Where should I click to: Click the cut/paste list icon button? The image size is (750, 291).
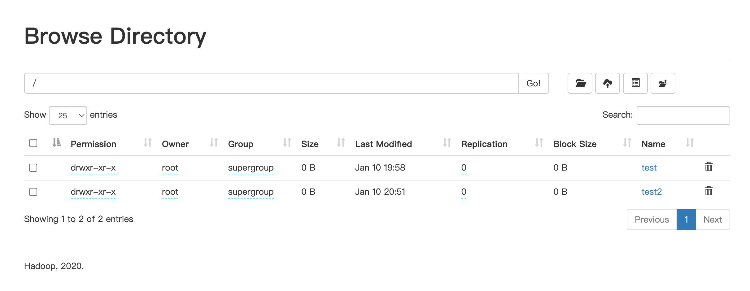click(635, 83)
